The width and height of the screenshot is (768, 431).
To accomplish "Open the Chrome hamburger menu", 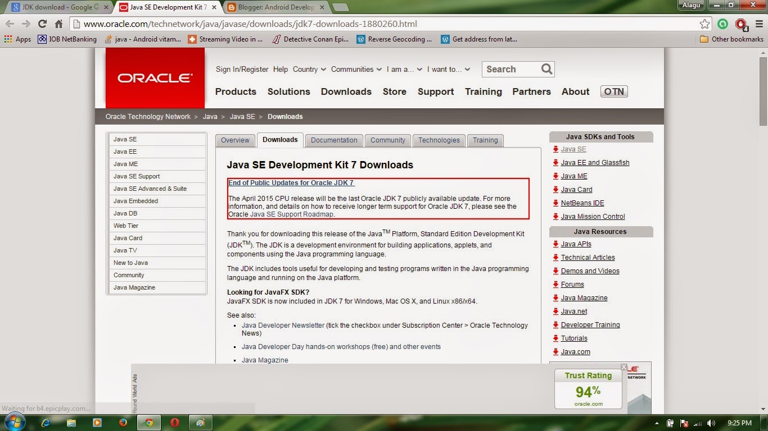I will [757, 24].
